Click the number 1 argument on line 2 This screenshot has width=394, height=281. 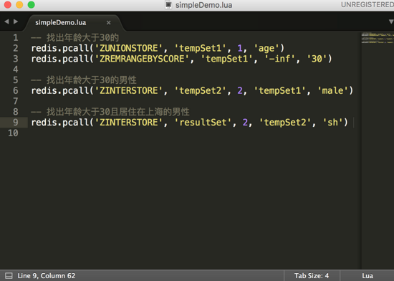pos(240,48)
